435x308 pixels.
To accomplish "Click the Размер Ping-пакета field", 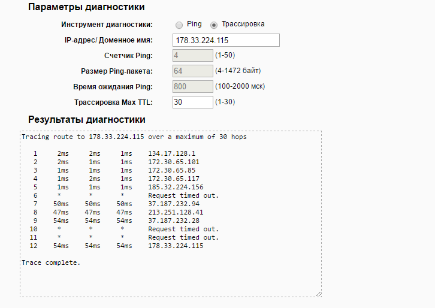I will (192, 71).
